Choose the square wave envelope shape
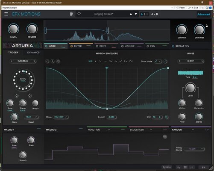The height and width of the screenshot is (171, 214). (x=131, y=61)
